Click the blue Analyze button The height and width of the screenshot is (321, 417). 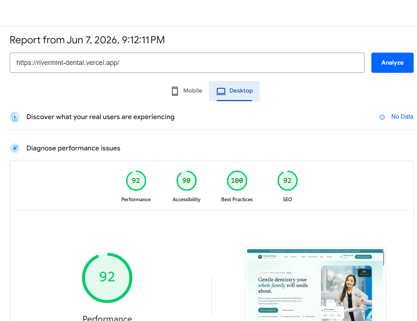coord(392,63)
